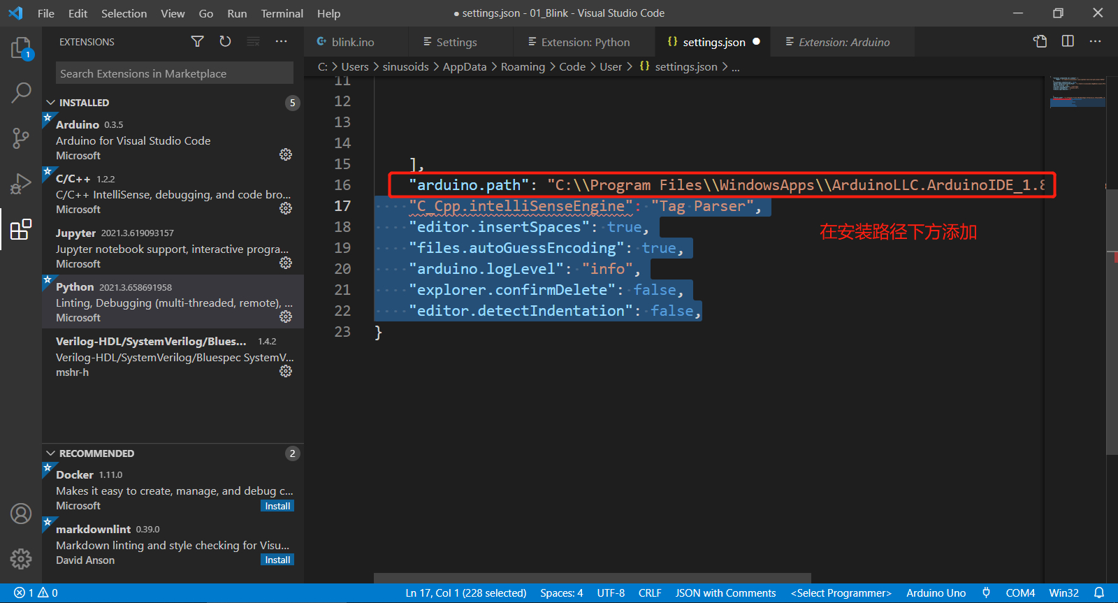The height and width of the screenshot is (603, 1118).
Task: Click the editor minimap
Action: pos(1077,92)
